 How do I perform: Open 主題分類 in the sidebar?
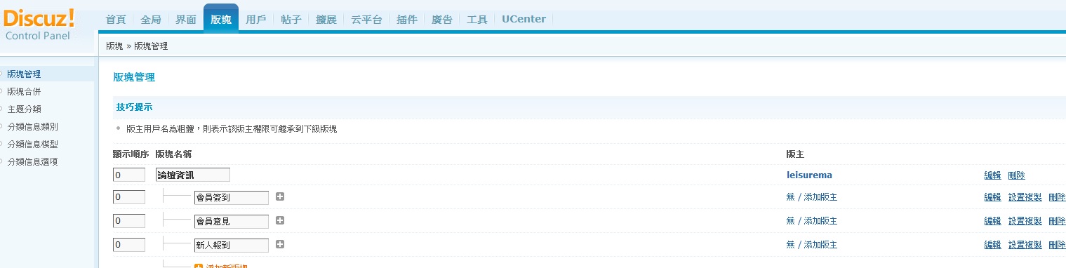24,109
